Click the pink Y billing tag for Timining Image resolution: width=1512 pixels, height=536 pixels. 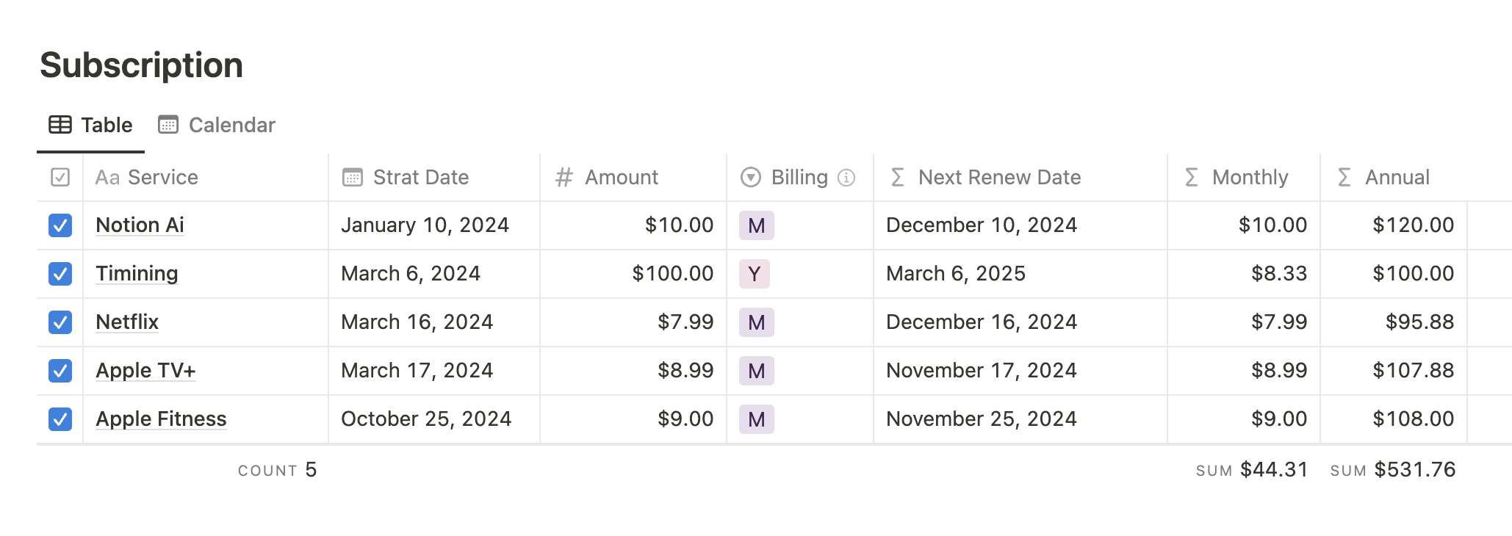pos(755,274)
